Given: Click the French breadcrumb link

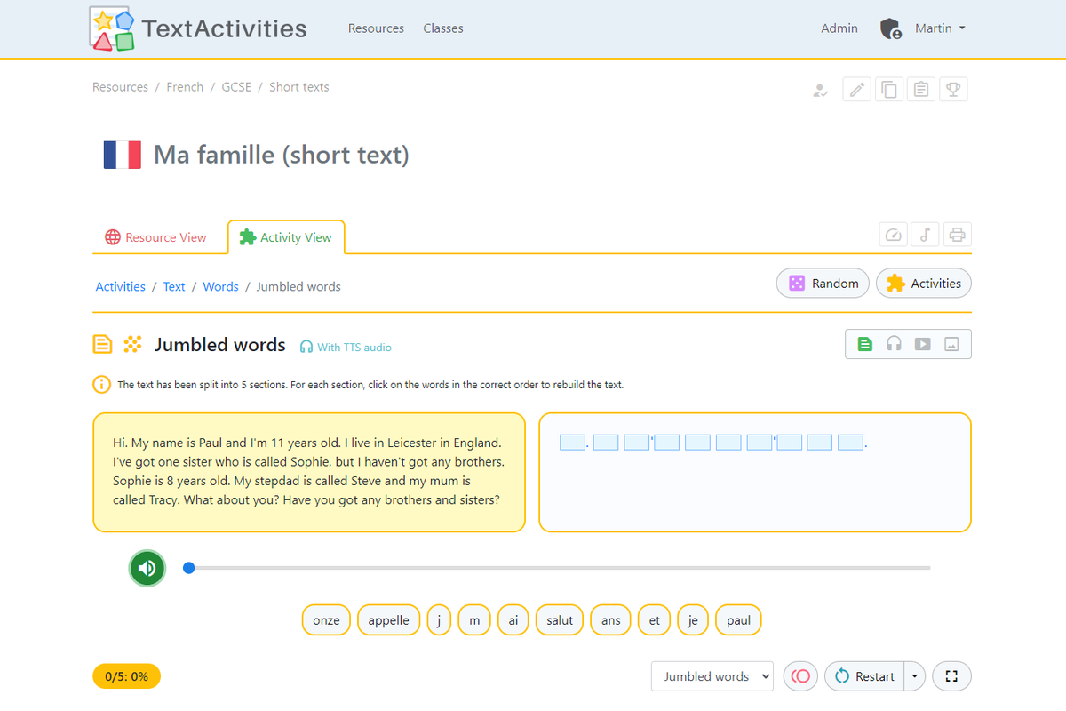Looking at the screenshot, I should coord(185,87).
